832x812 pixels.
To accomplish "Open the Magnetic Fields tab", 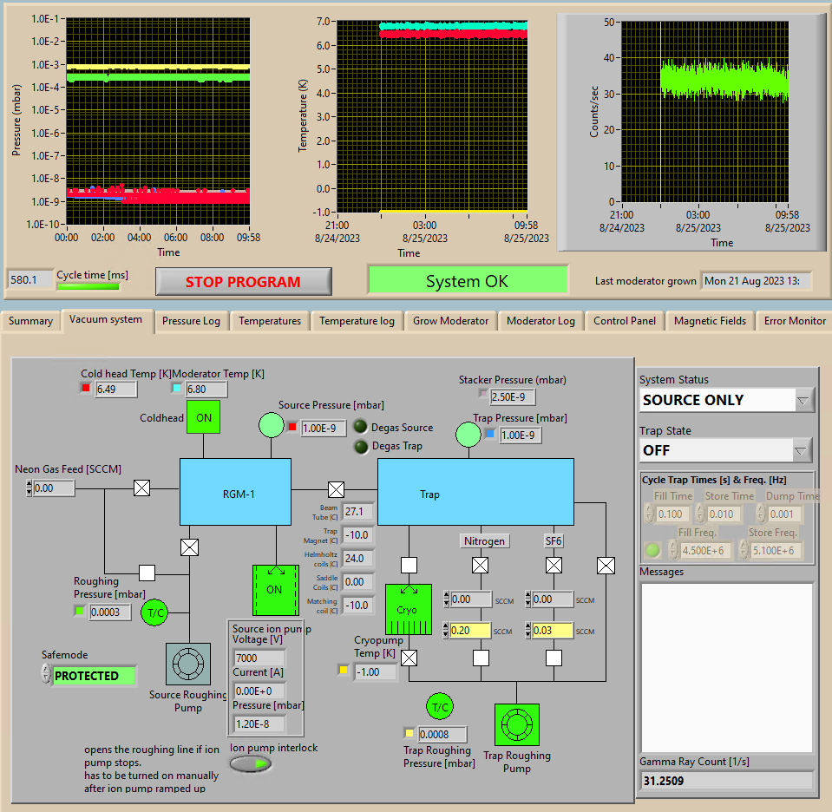I will coord(709,321).
